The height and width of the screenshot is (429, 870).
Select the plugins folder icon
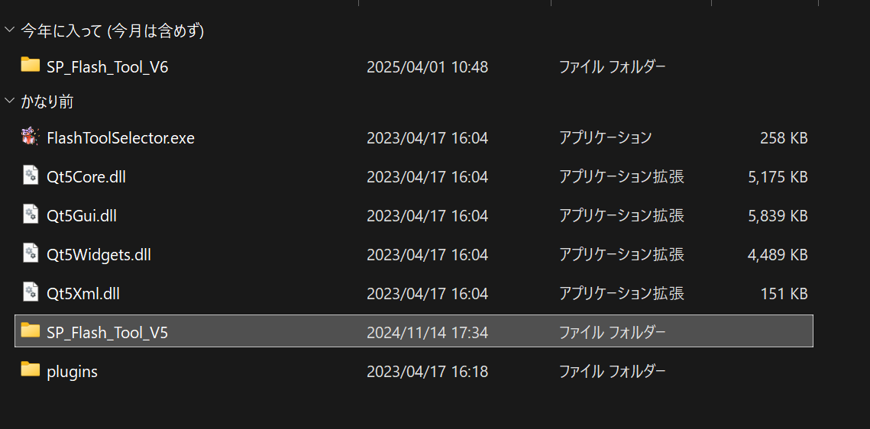coord(31,369)
